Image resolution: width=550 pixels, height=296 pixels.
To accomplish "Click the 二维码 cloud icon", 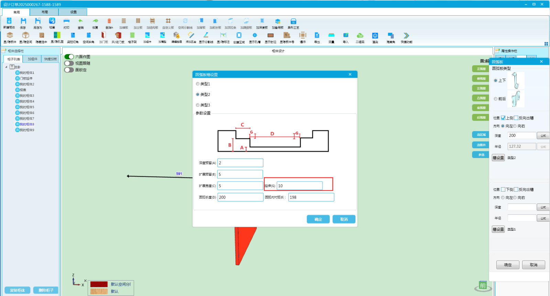I will [360, 35].
